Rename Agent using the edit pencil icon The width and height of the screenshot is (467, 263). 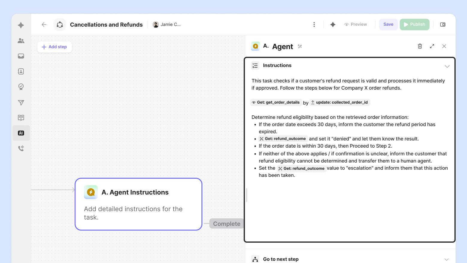[x=300, y=46]
